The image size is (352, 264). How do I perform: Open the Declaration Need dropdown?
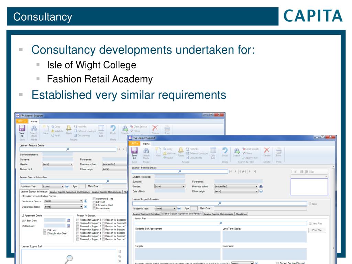(x=64, y=207)
